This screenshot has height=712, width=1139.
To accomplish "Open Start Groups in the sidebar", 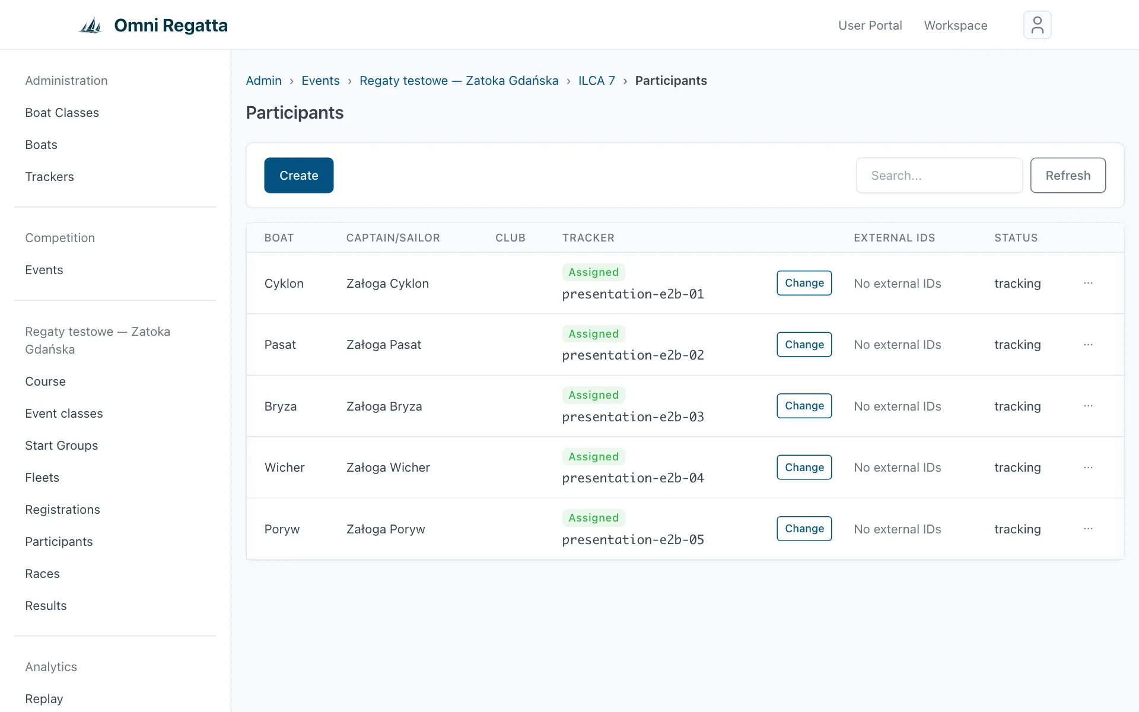I will click(62, 446).
